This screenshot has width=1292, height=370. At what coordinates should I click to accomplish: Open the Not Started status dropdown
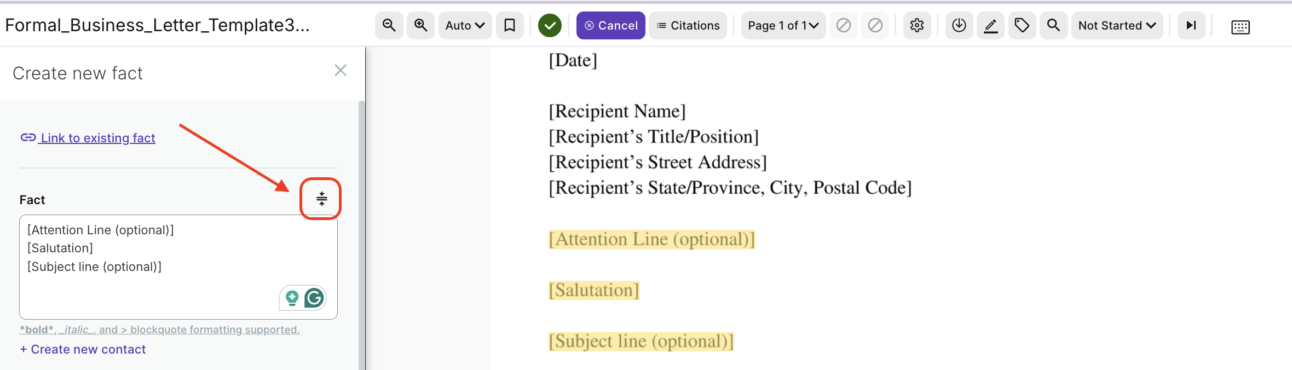[x=1117, y=25]
